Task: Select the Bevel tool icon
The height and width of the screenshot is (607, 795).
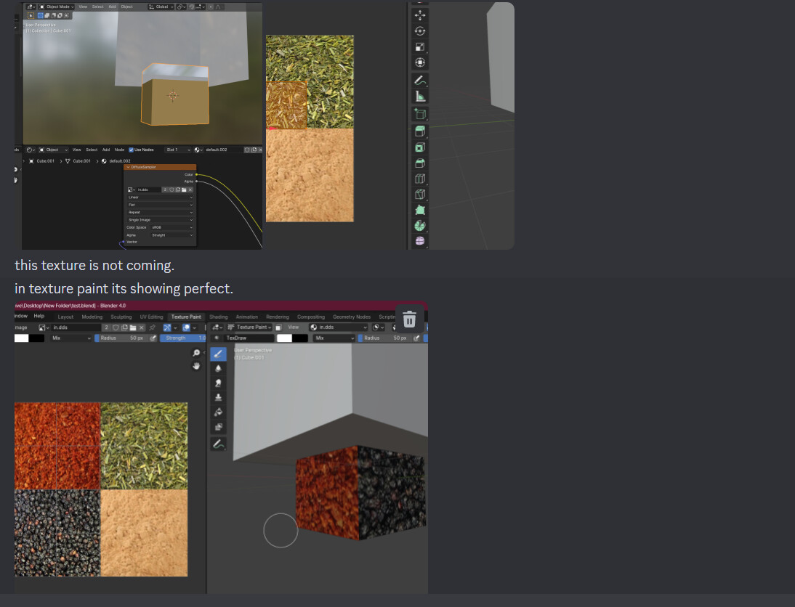Action: click(x=420, y=163)
